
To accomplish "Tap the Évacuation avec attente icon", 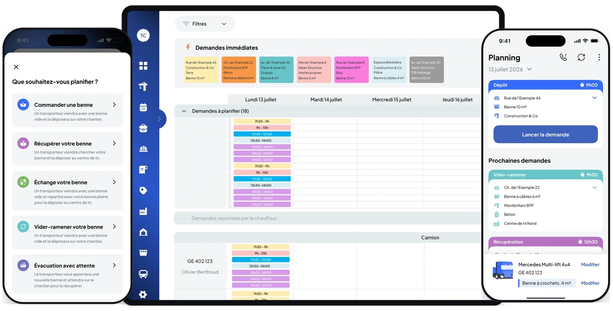I will click(x=23, y=265).
